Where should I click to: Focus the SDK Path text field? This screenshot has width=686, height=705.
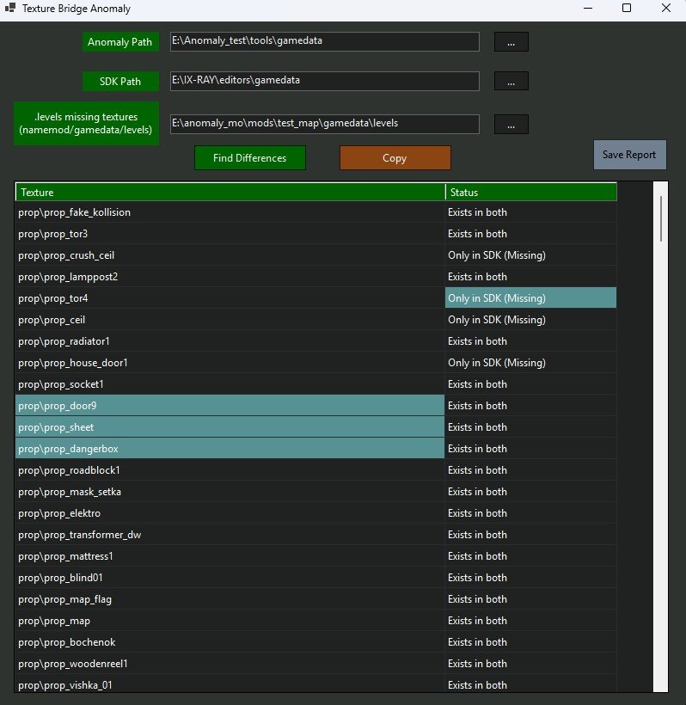325,81
